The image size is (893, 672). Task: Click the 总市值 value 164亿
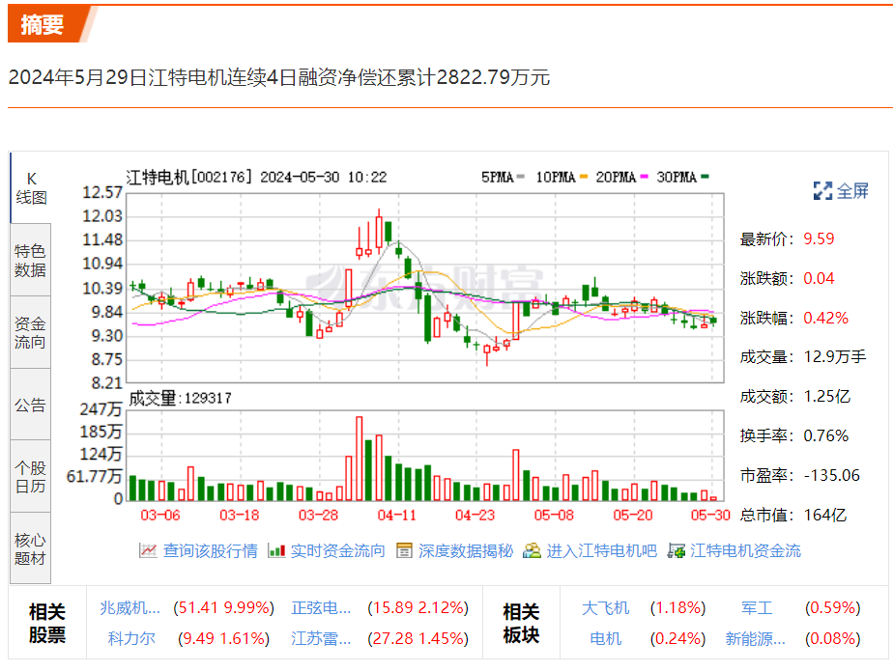[825, 515]
